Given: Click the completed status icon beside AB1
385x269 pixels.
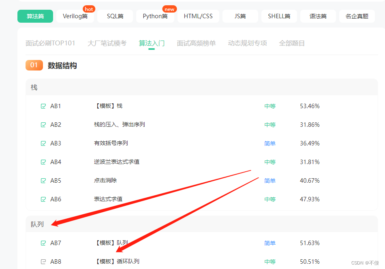Looking at the screenshot, I should [x=43, y=106].
